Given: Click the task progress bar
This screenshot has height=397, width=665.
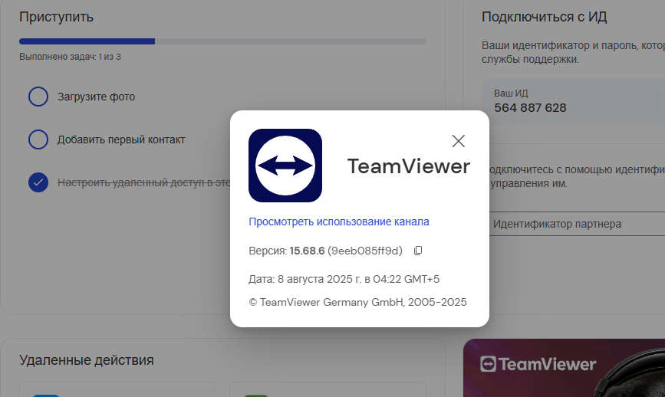Looking at the screenshot, I should [x=222, y=41].
